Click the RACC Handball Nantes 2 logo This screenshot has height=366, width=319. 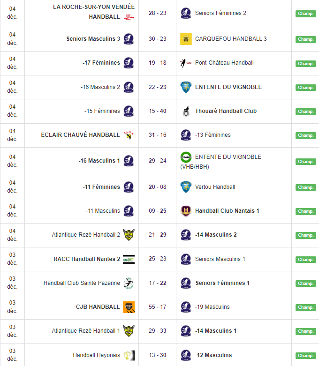129,259
